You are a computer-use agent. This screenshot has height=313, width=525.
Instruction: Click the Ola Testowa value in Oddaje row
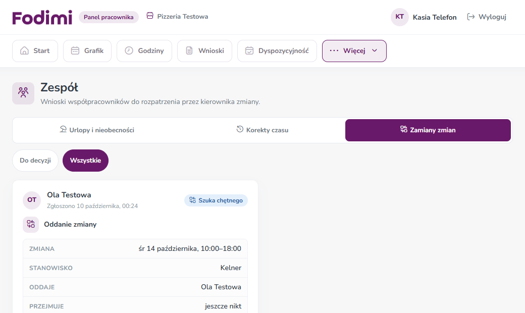(221, 287)
